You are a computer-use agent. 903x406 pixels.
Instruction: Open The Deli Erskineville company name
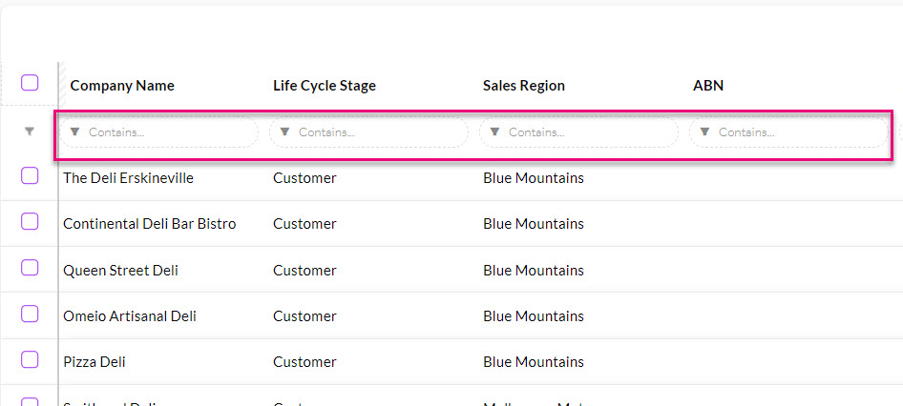pyautogui.click(x=129, y=178)
